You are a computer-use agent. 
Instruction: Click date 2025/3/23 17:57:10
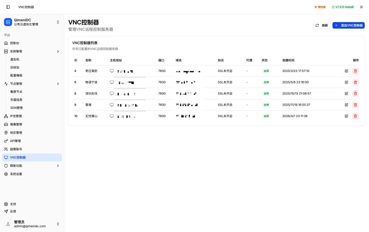pyautogui.click(x=296, y=71)
